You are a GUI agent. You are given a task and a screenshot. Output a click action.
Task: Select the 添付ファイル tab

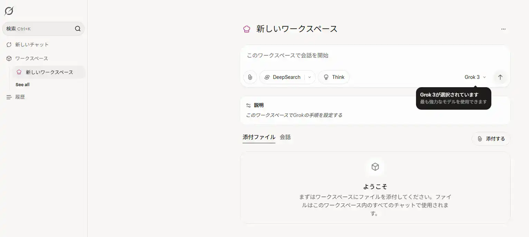coord(259,137)
